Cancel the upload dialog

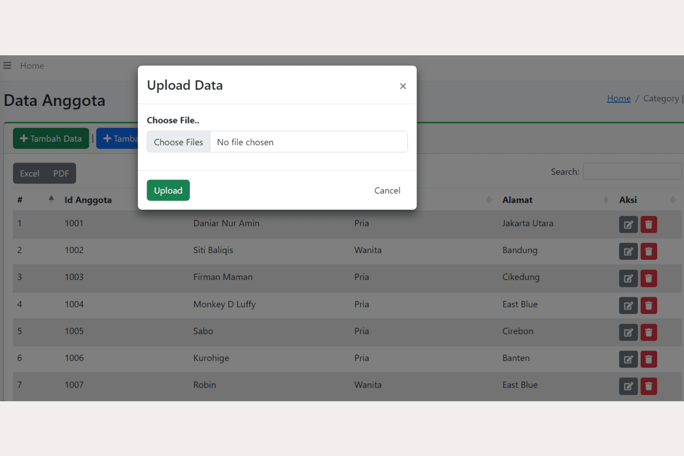[387, 190]
